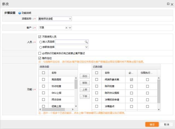This screenshot has width=175, height=129.
Task: Expand the 按职务选择 dropdown
Action: [x=87, y=47]
